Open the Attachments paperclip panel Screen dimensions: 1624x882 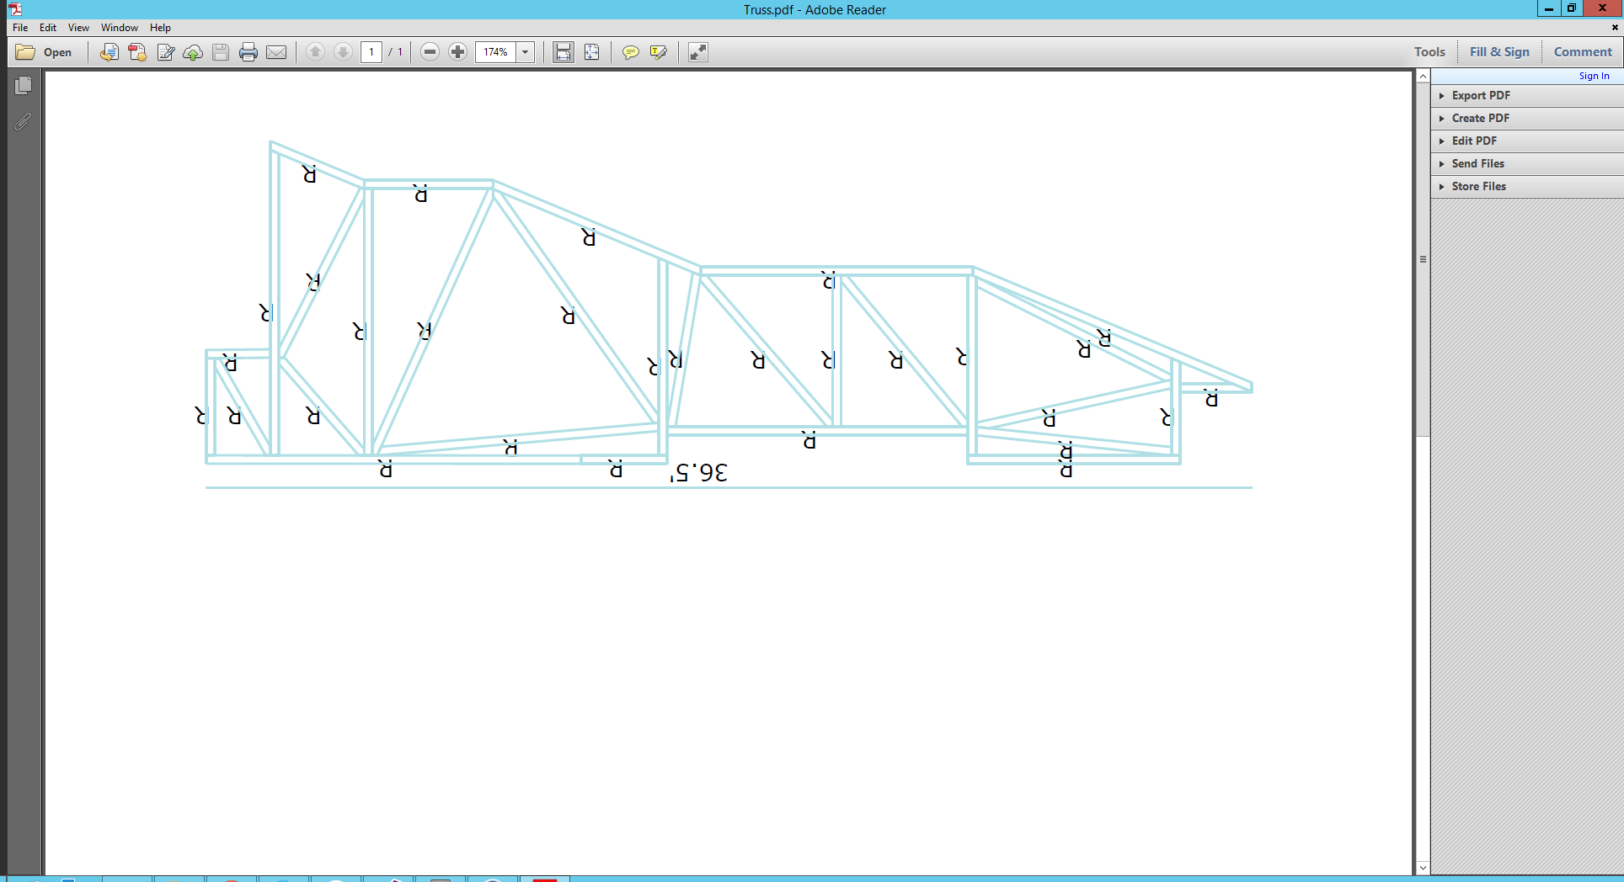pos(24,122)
